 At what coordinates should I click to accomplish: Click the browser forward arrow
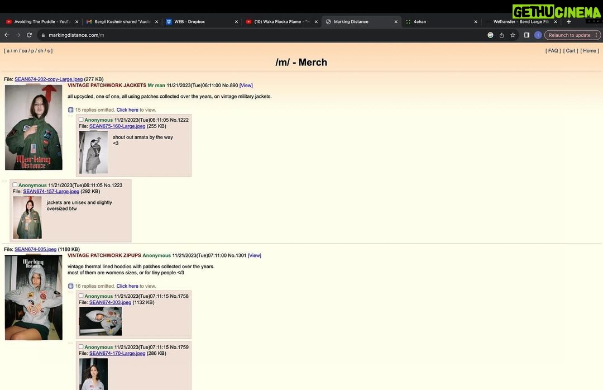[18, 35]
